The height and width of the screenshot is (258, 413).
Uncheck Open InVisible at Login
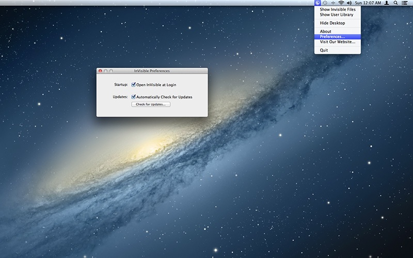pos(134,84)
